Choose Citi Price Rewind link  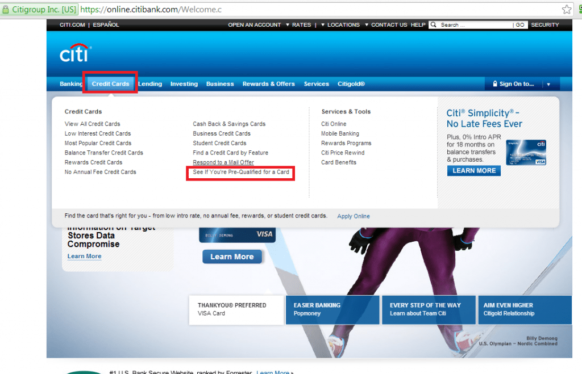click(343, 153)
